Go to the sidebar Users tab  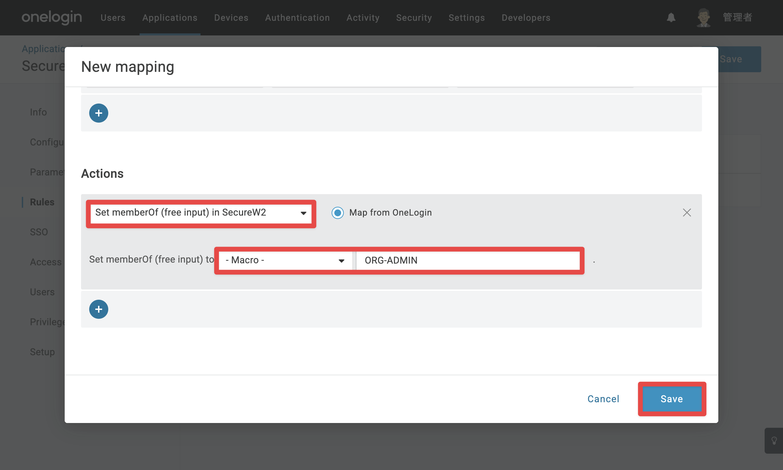42,292
